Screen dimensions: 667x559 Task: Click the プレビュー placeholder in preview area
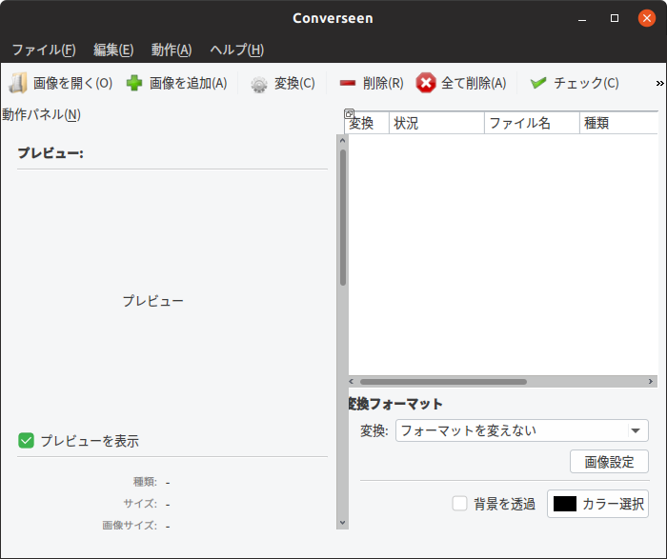(x=153, y=301)
